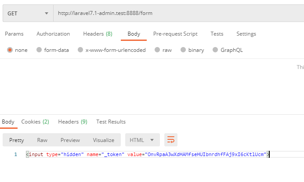Choose x-www-form-urlencoded body type

coord(80,50)
